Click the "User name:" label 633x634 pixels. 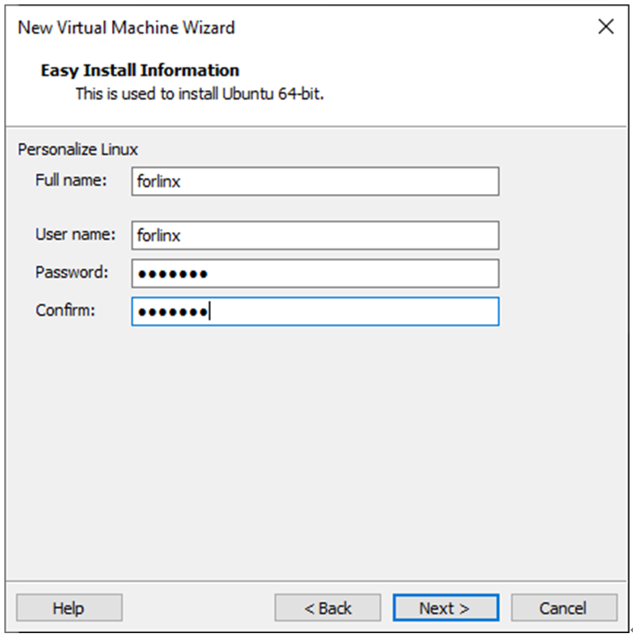pos(75,235)
